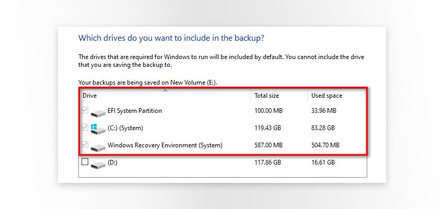Click the (C:) drive icon with Windows logo

97,129
